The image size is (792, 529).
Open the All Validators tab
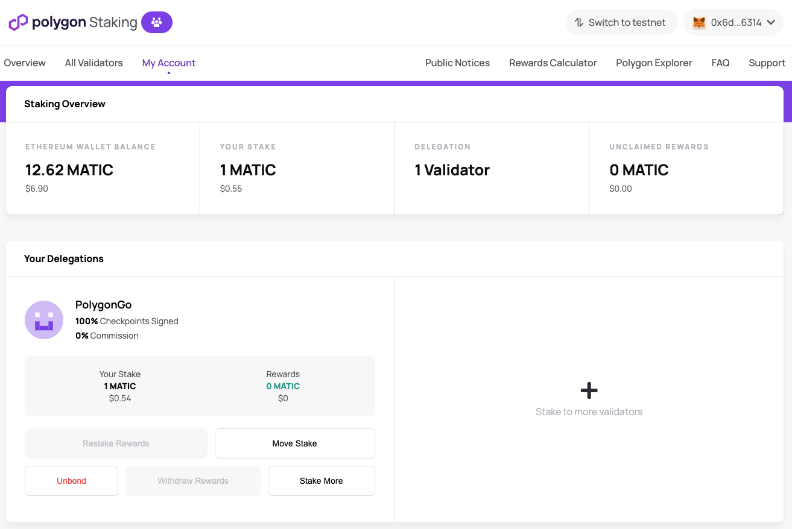pos(94,63)
